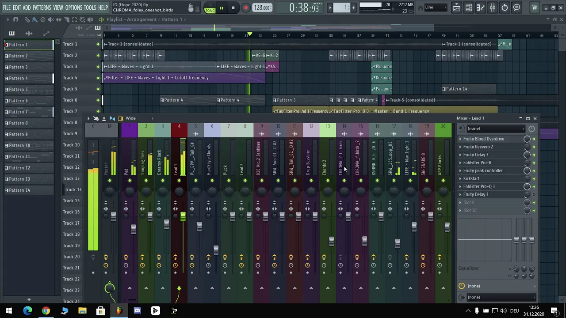Choose the Select tool in playlist toolbar
This screenshot has width=566, height=318.
(75, 19)
